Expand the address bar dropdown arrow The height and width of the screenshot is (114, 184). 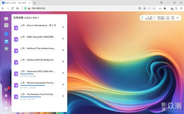154,8
